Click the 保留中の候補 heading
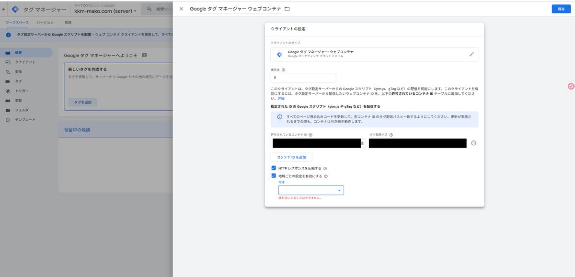This screenshot has height=277, width=575. click(77, 130)
